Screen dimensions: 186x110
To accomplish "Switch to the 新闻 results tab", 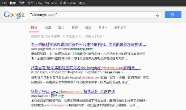I will pos(88,28).
